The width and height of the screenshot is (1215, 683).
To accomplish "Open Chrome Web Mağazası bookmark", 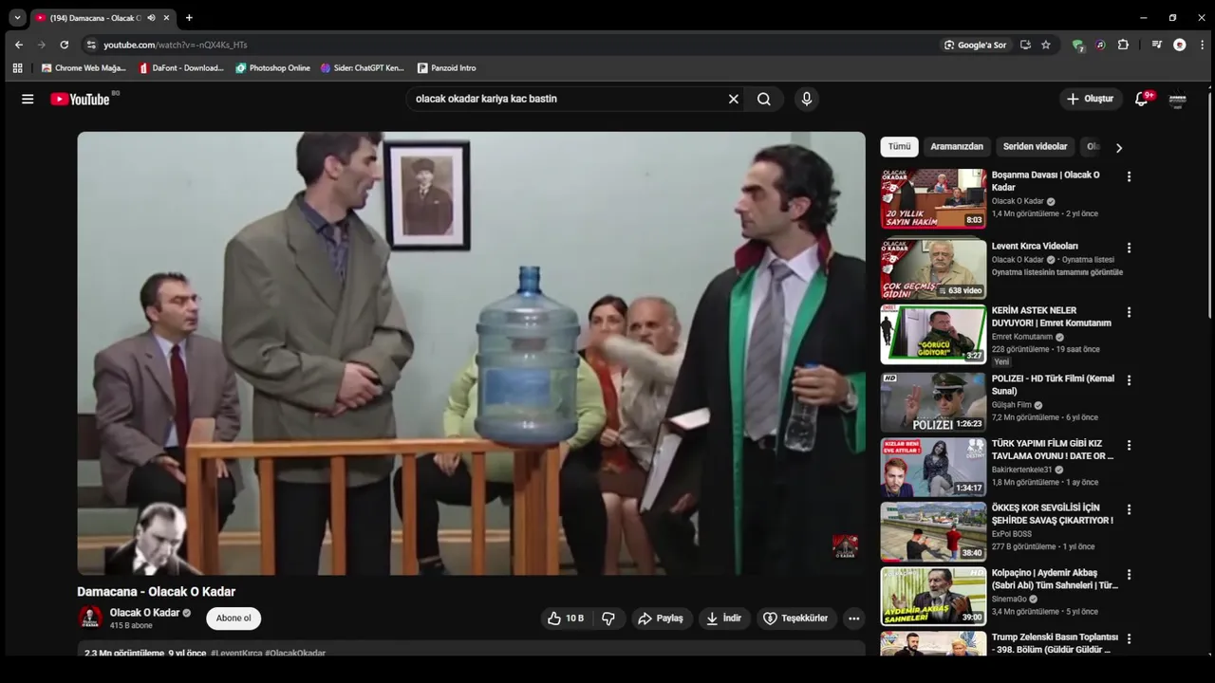I will pyautogui.click(x=84, y=68).
